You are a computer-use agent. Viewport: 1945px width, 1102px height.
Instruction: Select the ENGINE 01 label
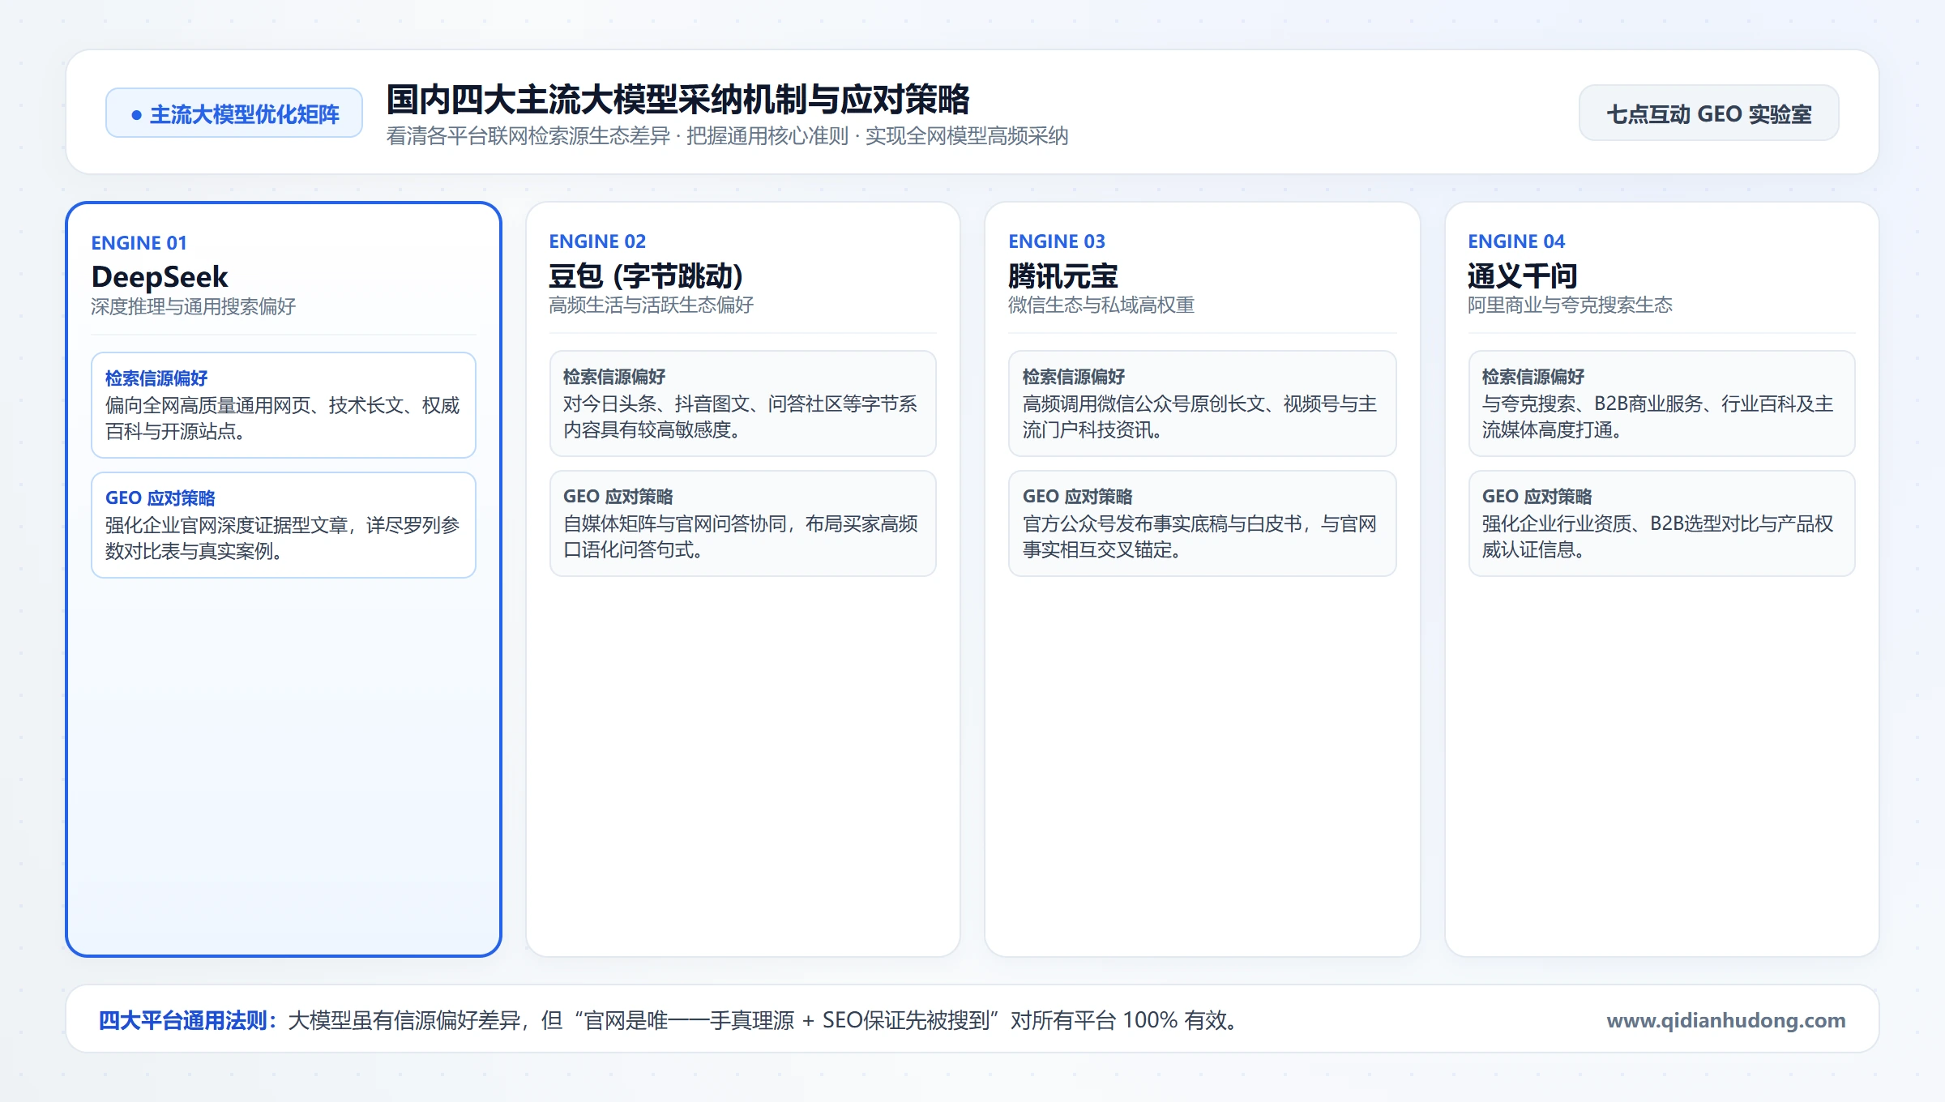[139, 243]
